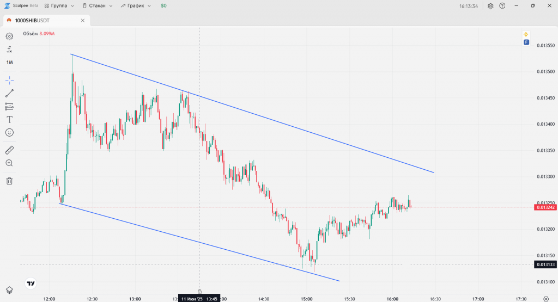558x302 pixels.
Task: Toggle the blue F futures badge
Action: 526,42
